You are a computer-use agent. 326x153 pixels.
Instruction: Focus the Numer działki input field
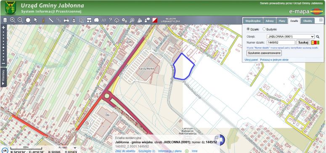[x=281, y=42]
